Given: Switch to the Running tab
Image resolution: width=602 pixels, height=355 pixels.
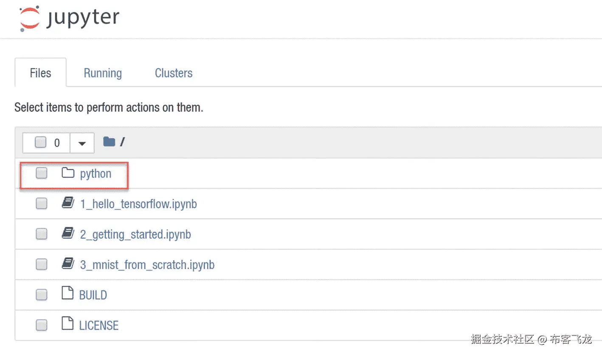Looking at the screenshot, I should pyautogui.click(x=103, y=73).
